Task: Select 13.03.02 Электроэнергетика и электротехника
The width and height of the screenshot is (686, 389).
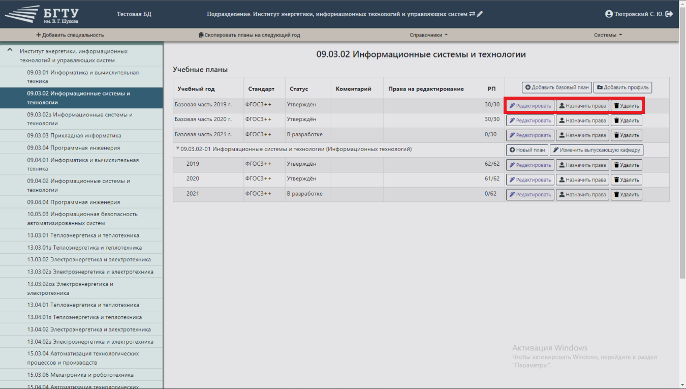Action: tap(81, 259)
